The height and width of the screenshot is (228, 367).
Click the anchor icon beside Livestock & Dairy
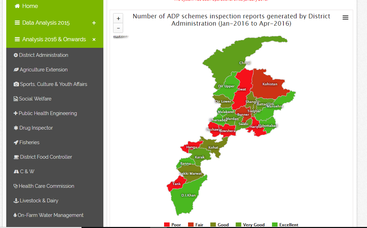click(x=16, y=201)
